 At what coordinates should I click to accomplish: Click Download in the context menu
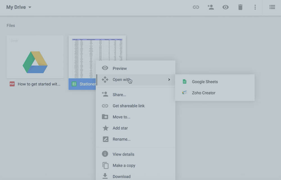(121, 176)
